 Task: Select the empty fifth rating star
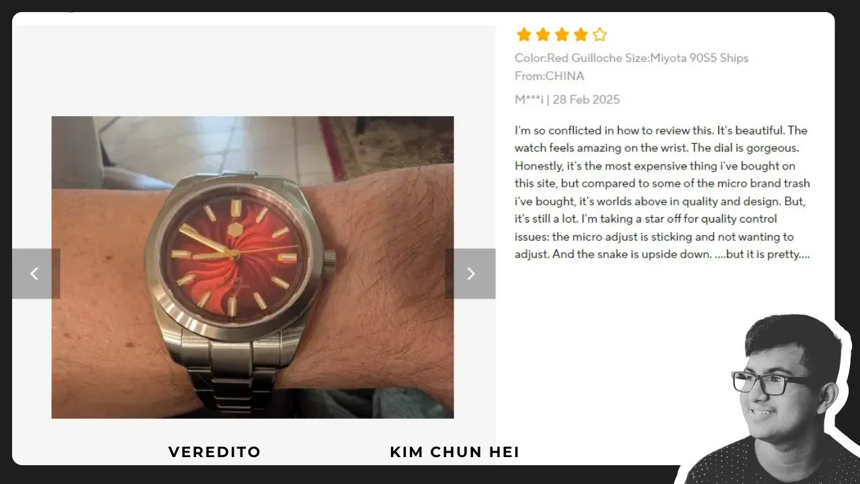(x=600, y=35)
